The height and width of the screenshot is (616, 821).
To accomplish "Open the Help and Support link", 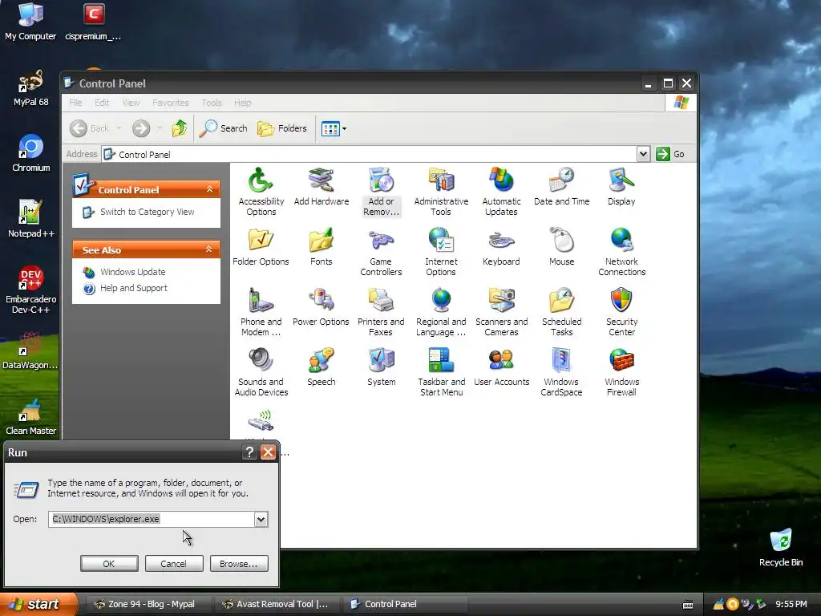I will (x=134, y=288).
